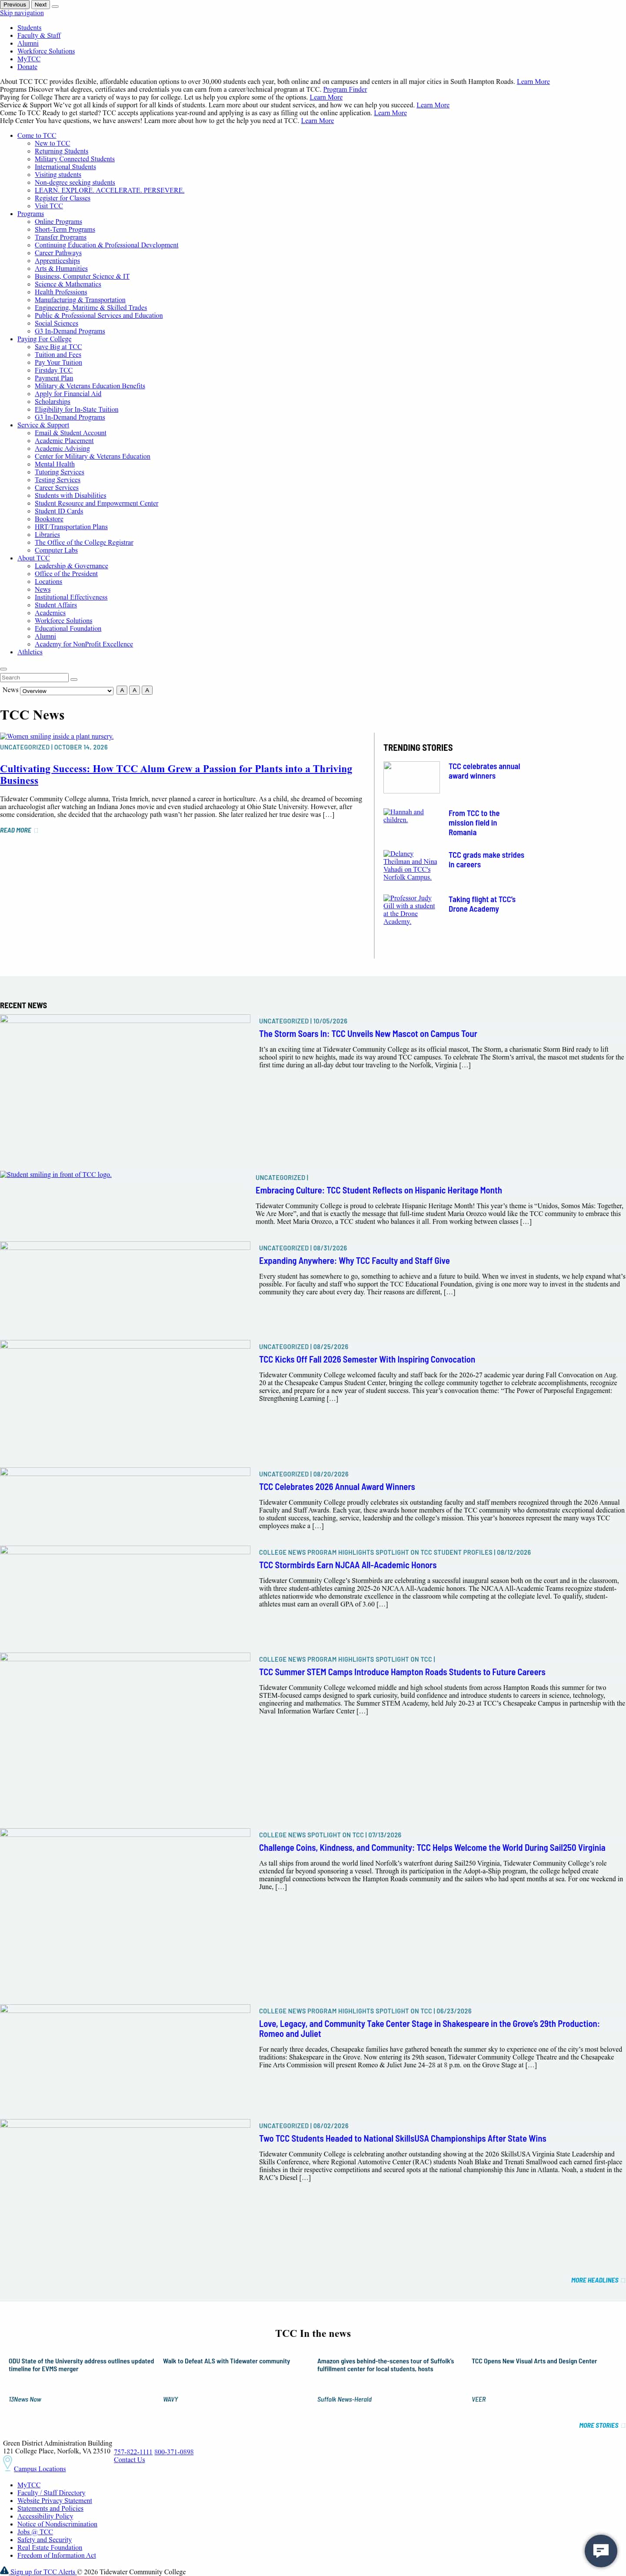Image resolution: width=626 pixels, height=2576 pixels.
Task: Open the Paying For College menu
Action: click(44, 339)
